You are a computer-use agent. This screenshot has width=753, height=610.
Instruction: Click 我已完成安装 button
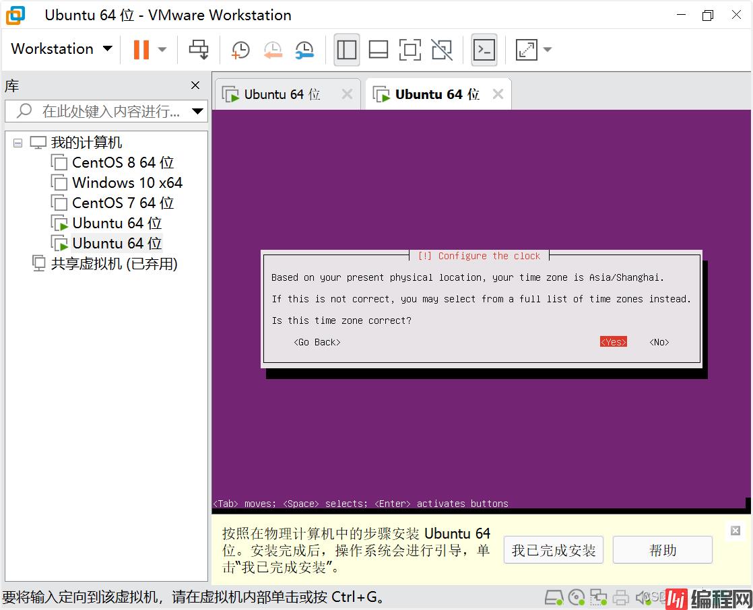coord(553,550)
